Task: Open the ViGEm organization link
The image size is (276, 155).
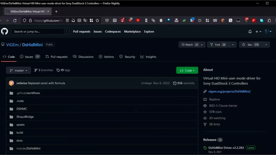Action: tap(12, 45)
